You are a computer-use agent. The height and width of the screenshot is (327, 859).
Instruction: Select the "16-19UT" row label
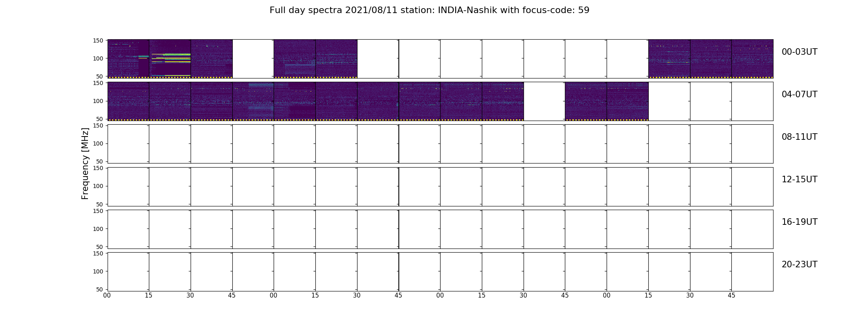[799, 222]
